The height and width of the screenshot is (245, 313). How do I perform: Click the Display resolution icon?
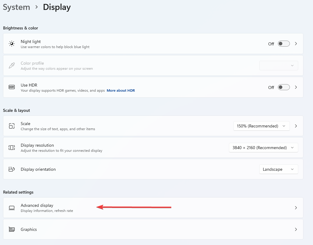point(11,147)
